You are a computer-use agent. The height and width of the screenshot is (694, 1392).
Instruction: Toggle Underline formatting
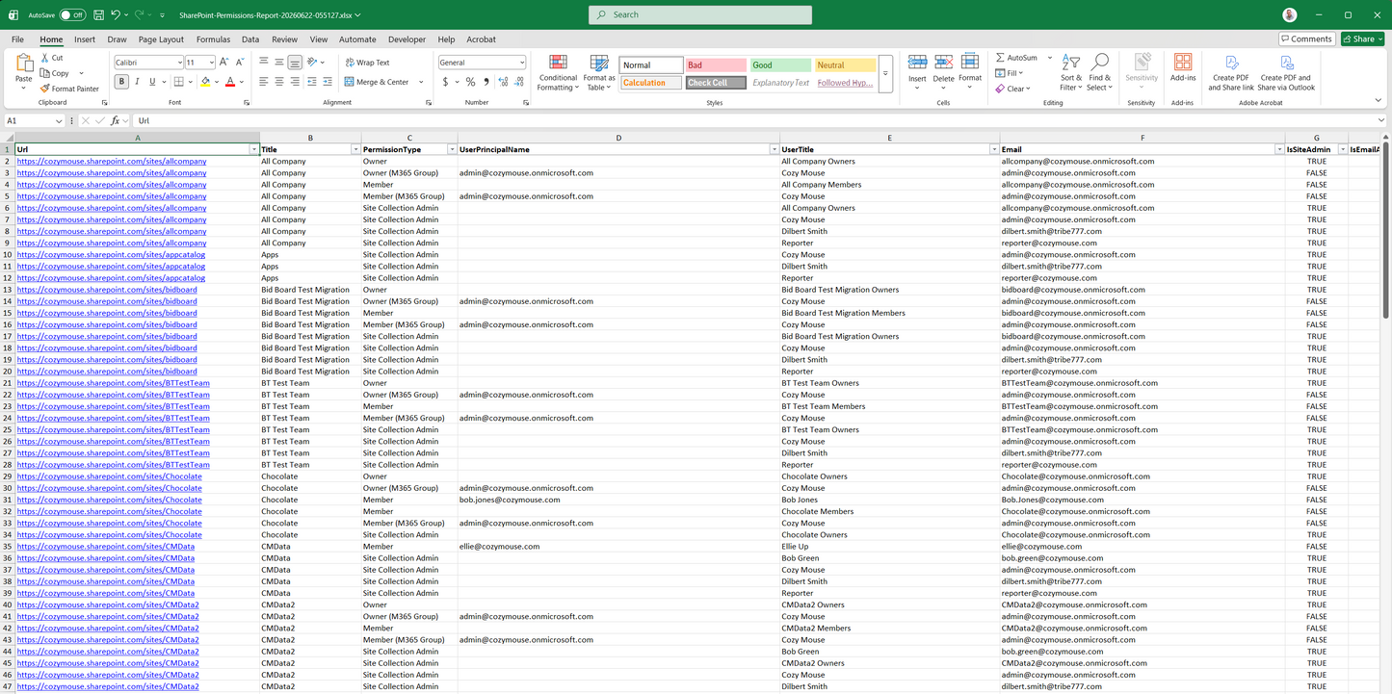tap(151, 82)
